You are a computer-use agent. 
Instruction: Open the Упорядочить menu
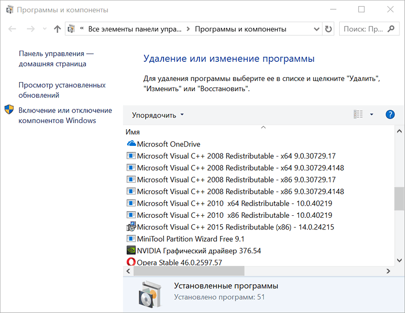(158, 115)
